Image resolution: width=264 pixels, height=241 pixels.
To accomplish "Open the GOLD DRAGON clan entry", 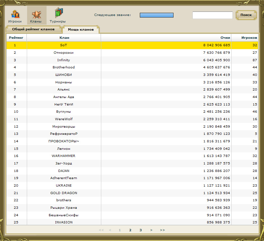I will click(x=64, y=193).
